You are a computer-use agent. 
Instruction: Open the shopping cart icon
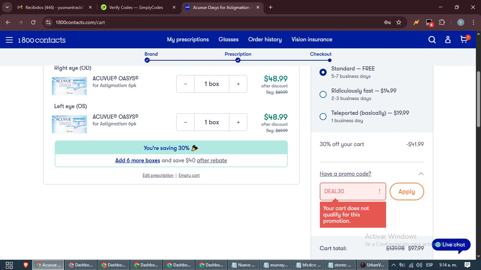point(465,39)
